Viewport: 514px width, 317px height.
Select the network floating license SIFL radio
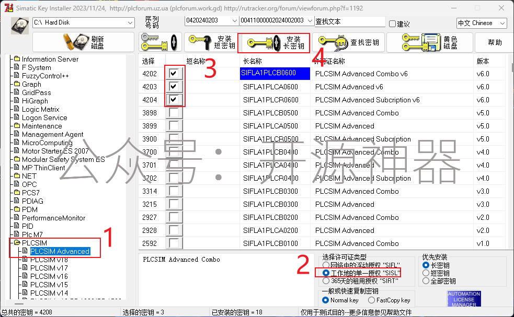[x=326, y=265]
